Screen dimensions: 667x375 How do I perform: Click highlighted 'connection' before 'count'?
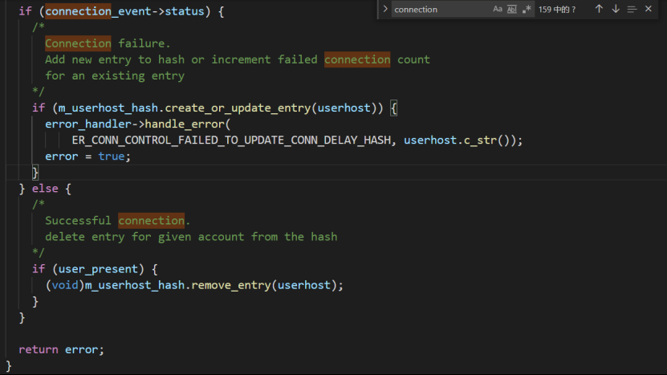tap(357, 59)
